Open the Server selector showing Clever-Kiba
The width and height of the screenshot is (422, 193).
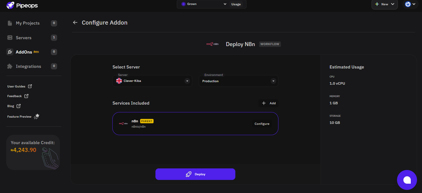point(152,81)
